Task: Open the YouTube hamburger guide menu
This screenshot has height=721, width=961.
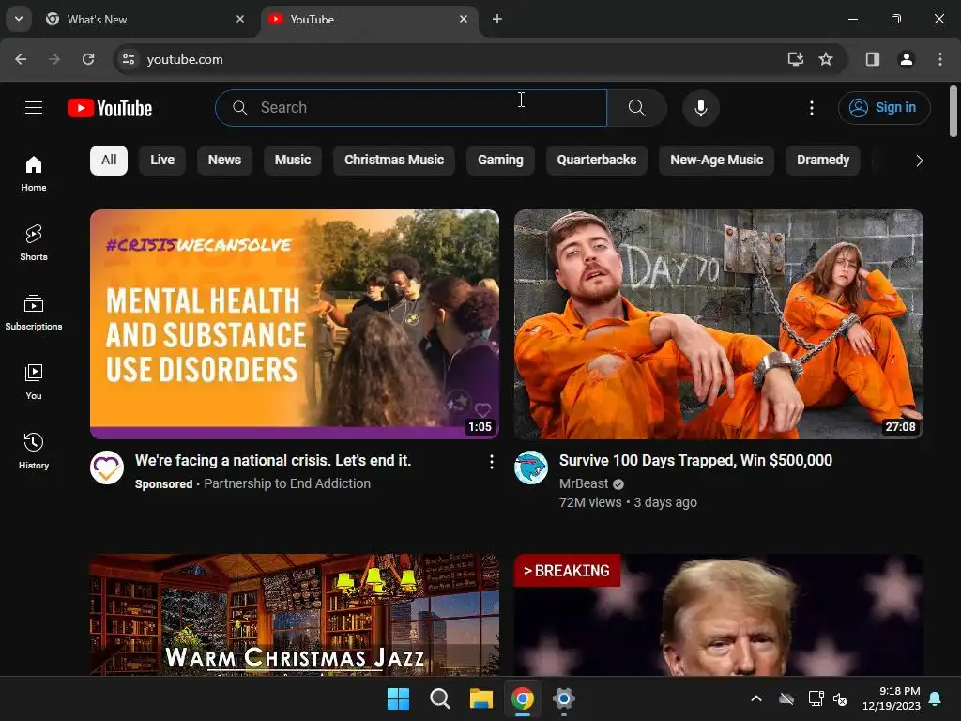Action: 34,108
